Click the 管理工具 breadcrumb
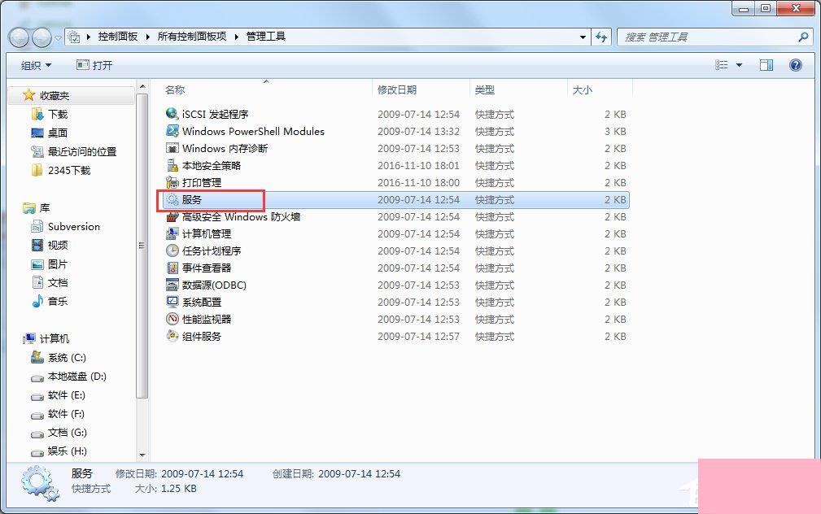Screen dimensions: 821x514 coord(266,37)
